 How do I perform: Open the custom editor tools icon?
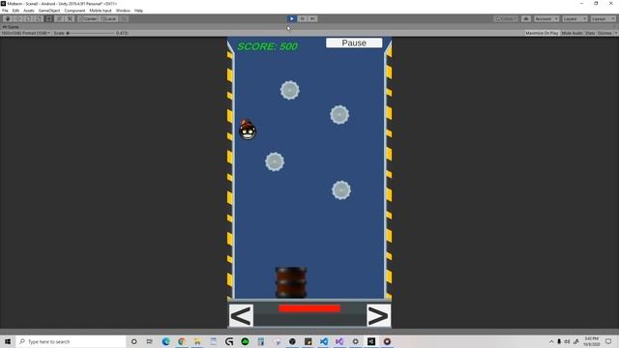click(70, 18)
